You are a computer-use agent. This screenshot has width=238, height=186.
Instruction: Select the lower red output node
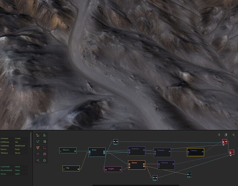pyautogui.click(x=232, y=152)
